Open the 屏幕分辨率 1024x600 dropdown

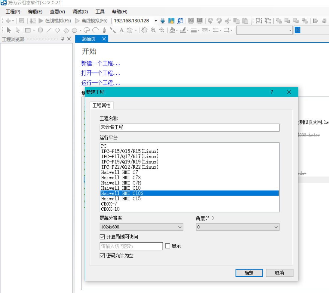tap(141, 227)
